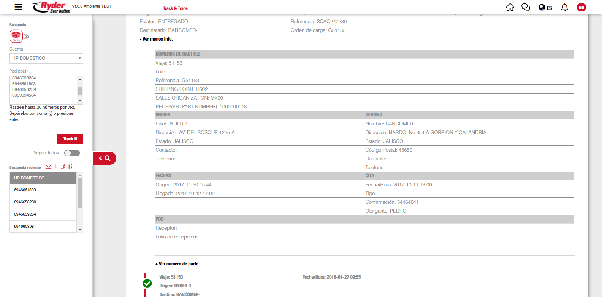Open the chat messages icon
Image resolution: width=602 pixels, height=297 pixels.
[526, 7]
